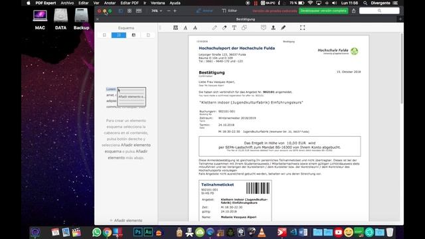
Task: Close the Bestätigung document tab
Action: pyautogui.click(x=98, y=19)
